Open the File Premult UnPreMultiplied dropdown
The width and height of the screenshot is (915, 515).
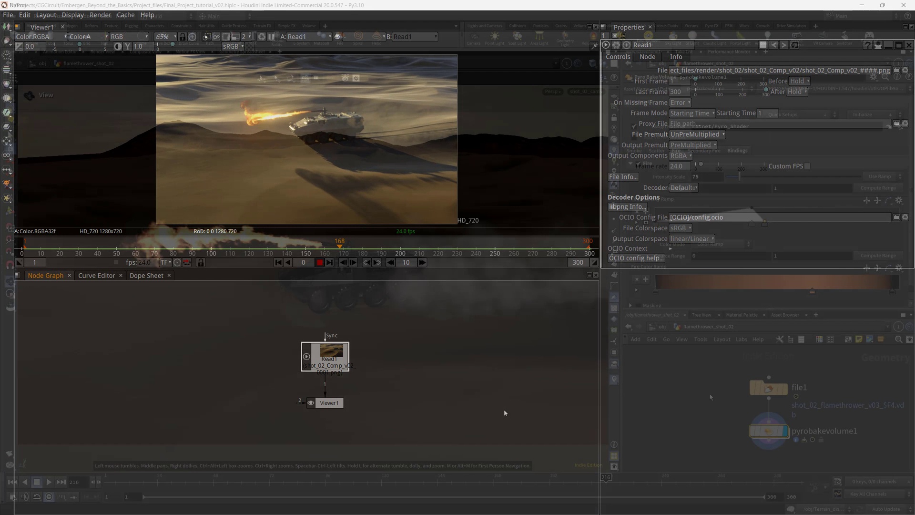[697, 134]
